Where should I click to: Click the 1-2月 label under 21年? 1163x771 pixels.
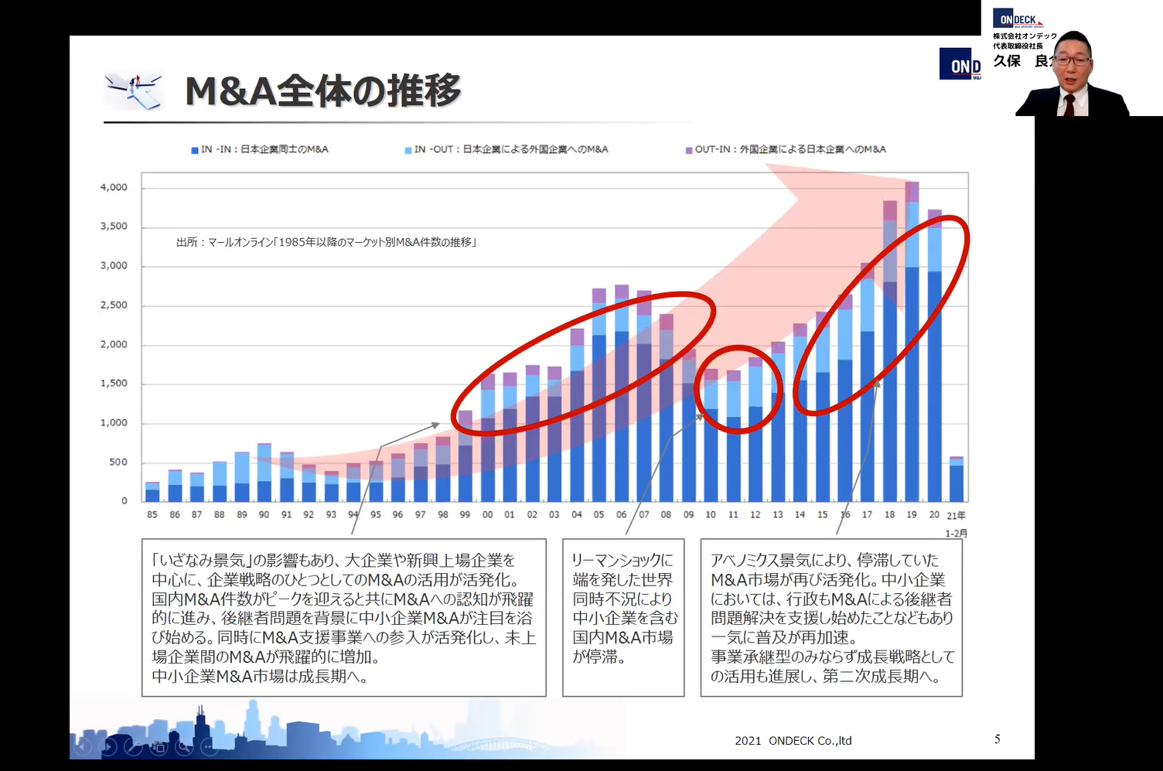click(957, 534)
